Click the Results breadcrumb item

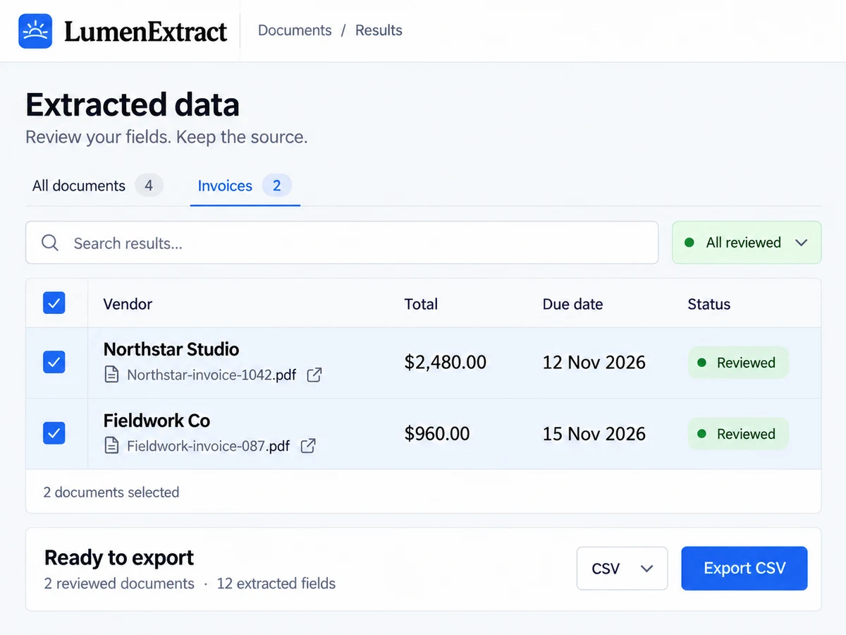(379, 30)
